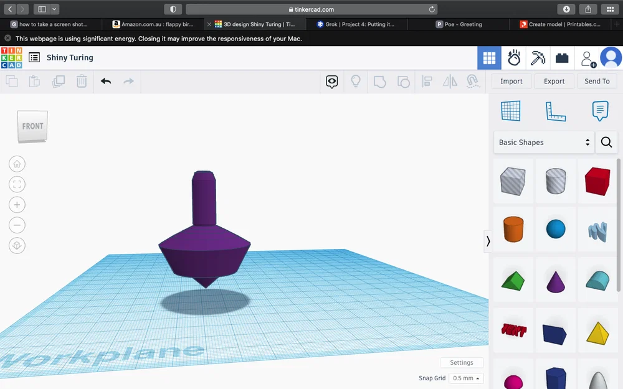Select the purple Cone shape
623x389 pixels.
[x=556, y=281]
